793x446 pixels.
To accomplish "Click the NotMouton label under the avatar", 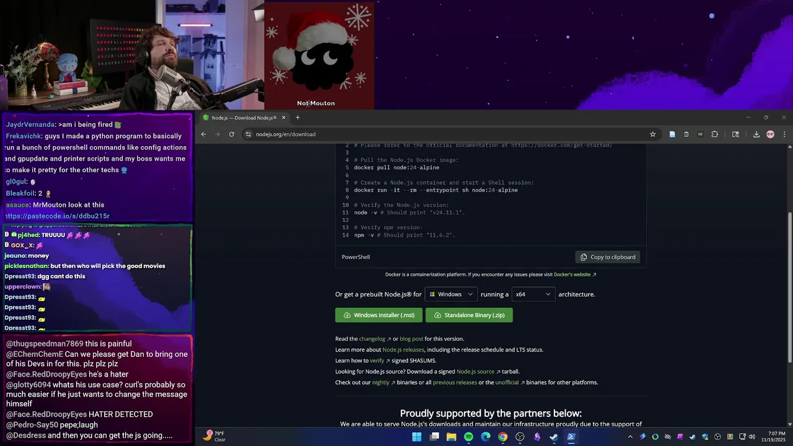I will coord(316,103).
